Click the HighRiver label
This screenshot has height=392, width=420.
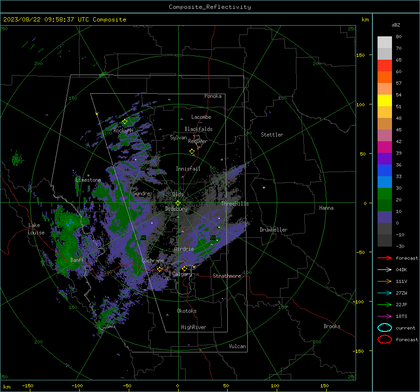point(194,327)
